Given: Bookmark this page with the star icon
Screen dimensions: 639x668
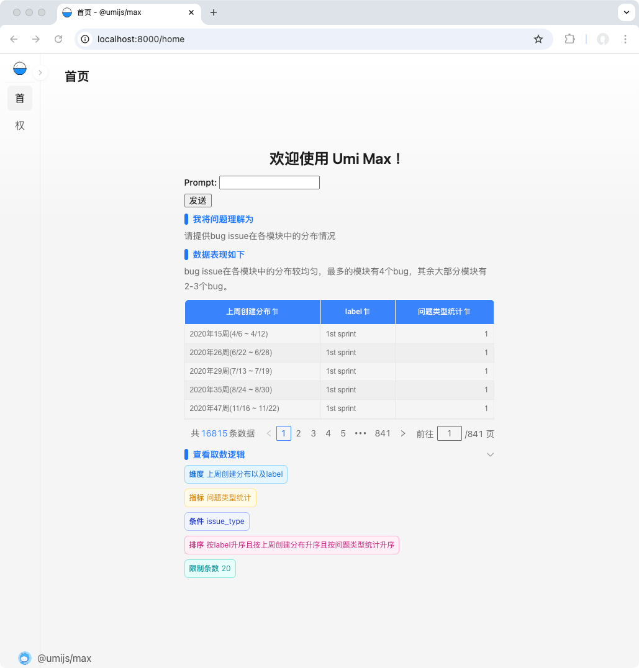Looking at the screenshot, I should point(538,39).
